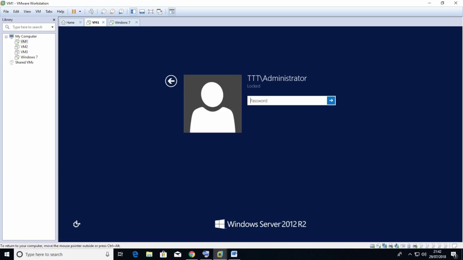Open Google Chrome from the taskbar
463x260 pixels.
[192, 254]
